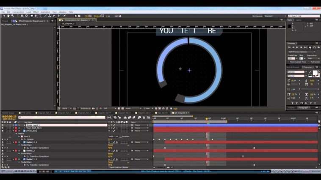Open the Mask 1 mode dropdown showing Add
This screenshot has width=321, height=180.
112,136
